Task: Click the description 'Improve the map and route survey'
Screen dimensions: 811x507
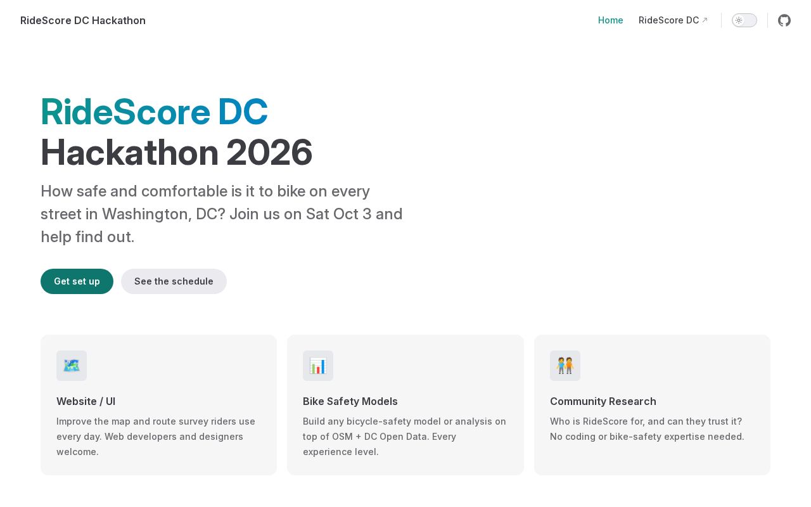Action: pyautogui.click(x=156, y=437)
